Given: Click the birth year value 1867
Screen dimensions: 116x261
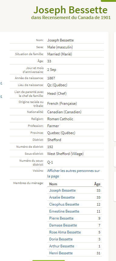Looking at the screenshot, I should pyautogui.click(x=51, y=78).
